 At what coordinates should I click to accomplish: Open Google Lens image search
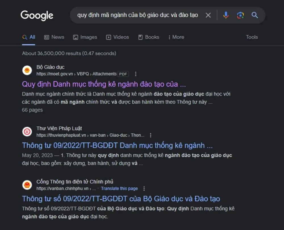[240, 15]
